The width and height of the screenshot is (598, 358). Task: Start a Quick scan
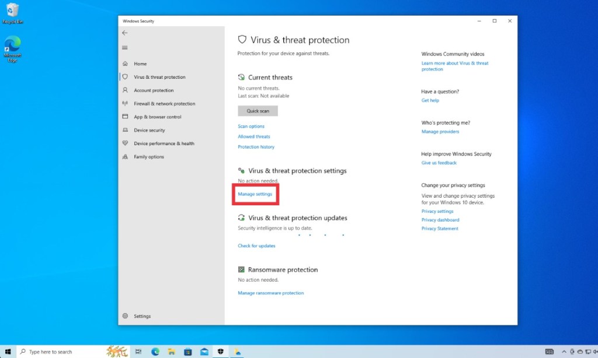(258, 111)
